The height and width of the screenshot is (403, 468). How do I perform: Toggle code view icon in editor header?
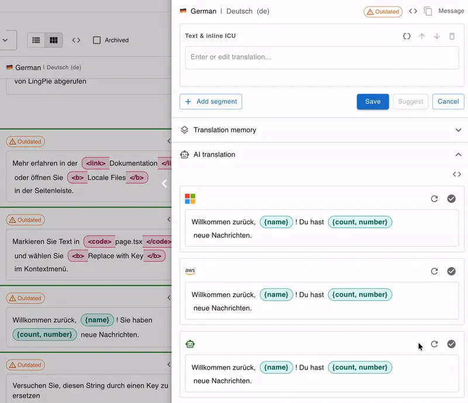tap(413, 11)
